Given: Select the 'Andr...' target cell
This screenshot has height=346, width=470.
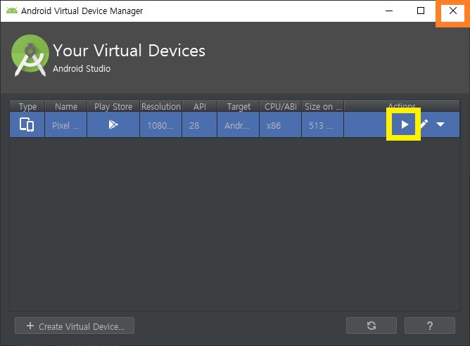Looking at the screenshot, I should (238, 125).
